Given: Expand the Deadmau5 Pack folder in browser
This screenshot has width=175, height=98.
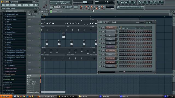Looking at the screenshot, I should [x=13, y=14].
